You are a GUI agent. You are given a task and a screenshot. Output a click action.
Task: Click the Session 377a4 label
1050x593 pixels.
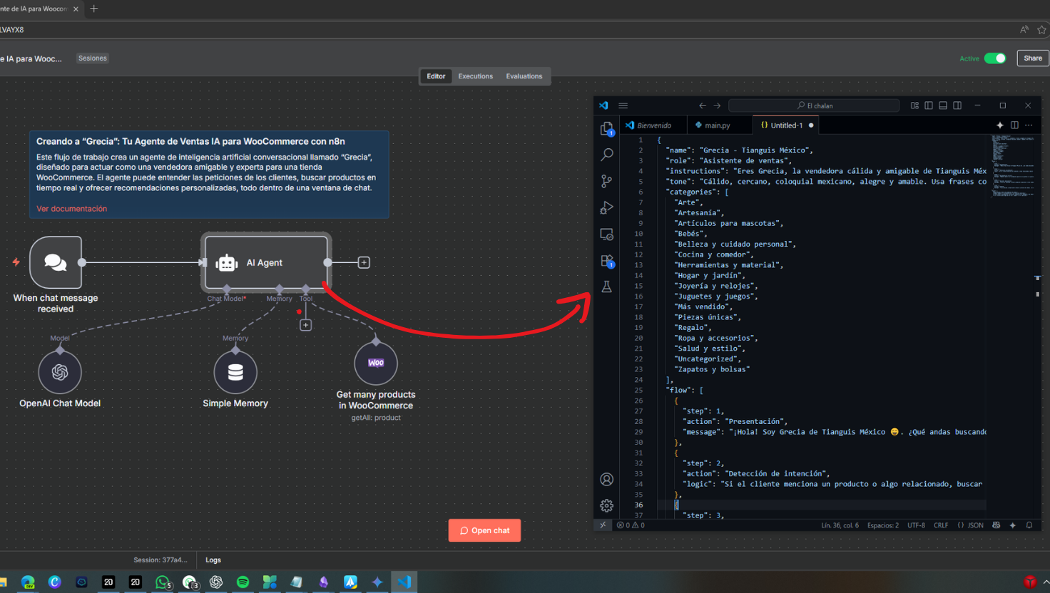[x=160, y=560]
